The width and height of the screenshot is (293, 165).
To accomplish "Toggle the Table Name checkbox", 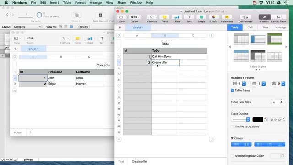I will [x=232, y=91].
